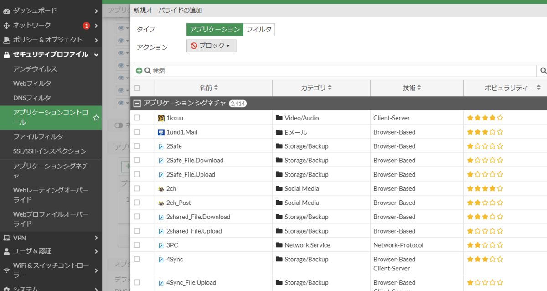Click the folder icon in 1kxun row
Viewport: 547px width, 291px height.
pos(279,118)
